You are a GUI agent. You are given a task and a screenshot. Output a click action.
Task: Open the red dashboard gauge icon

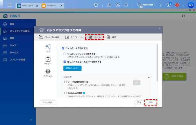point(177,5)
